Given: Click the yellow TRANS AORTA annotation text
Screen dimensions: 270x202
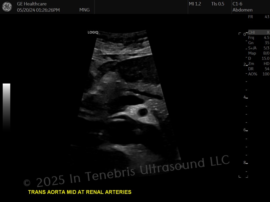Looking at the screenshot, I should [80, 192].
